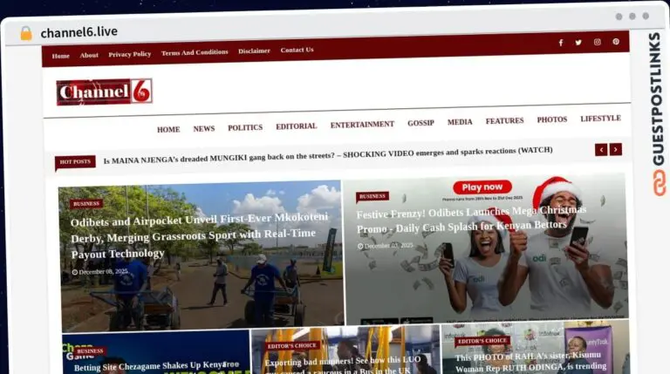
Task: Click the Channel 6 logo
Action: coord(105,92)
